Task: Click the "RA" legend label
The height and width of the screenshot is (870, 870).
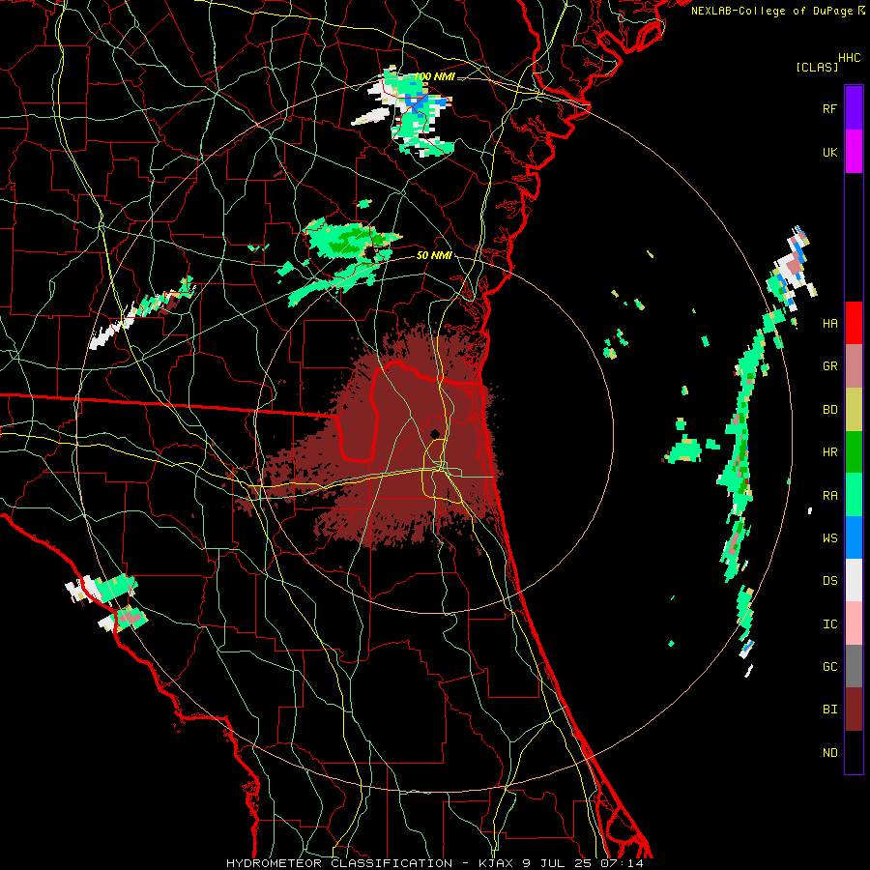Action: point(829,496)
